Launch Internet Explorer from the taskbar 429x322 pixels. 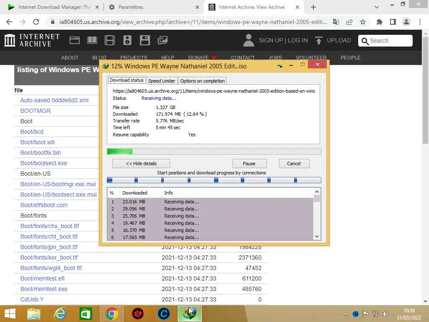click(x=60, y=314)
